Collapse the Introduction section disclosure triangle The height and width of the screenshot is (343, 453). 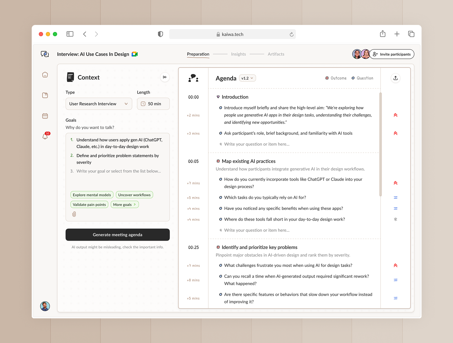point(218,97)
